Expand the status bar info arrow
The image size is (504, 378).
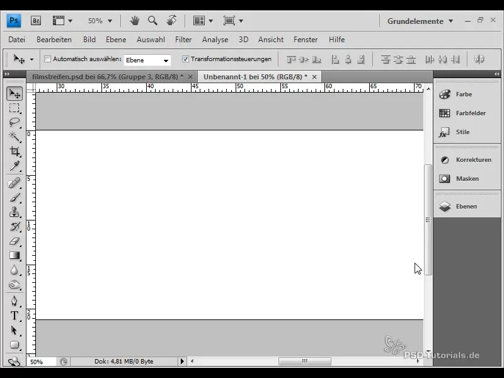coord(182,361)
